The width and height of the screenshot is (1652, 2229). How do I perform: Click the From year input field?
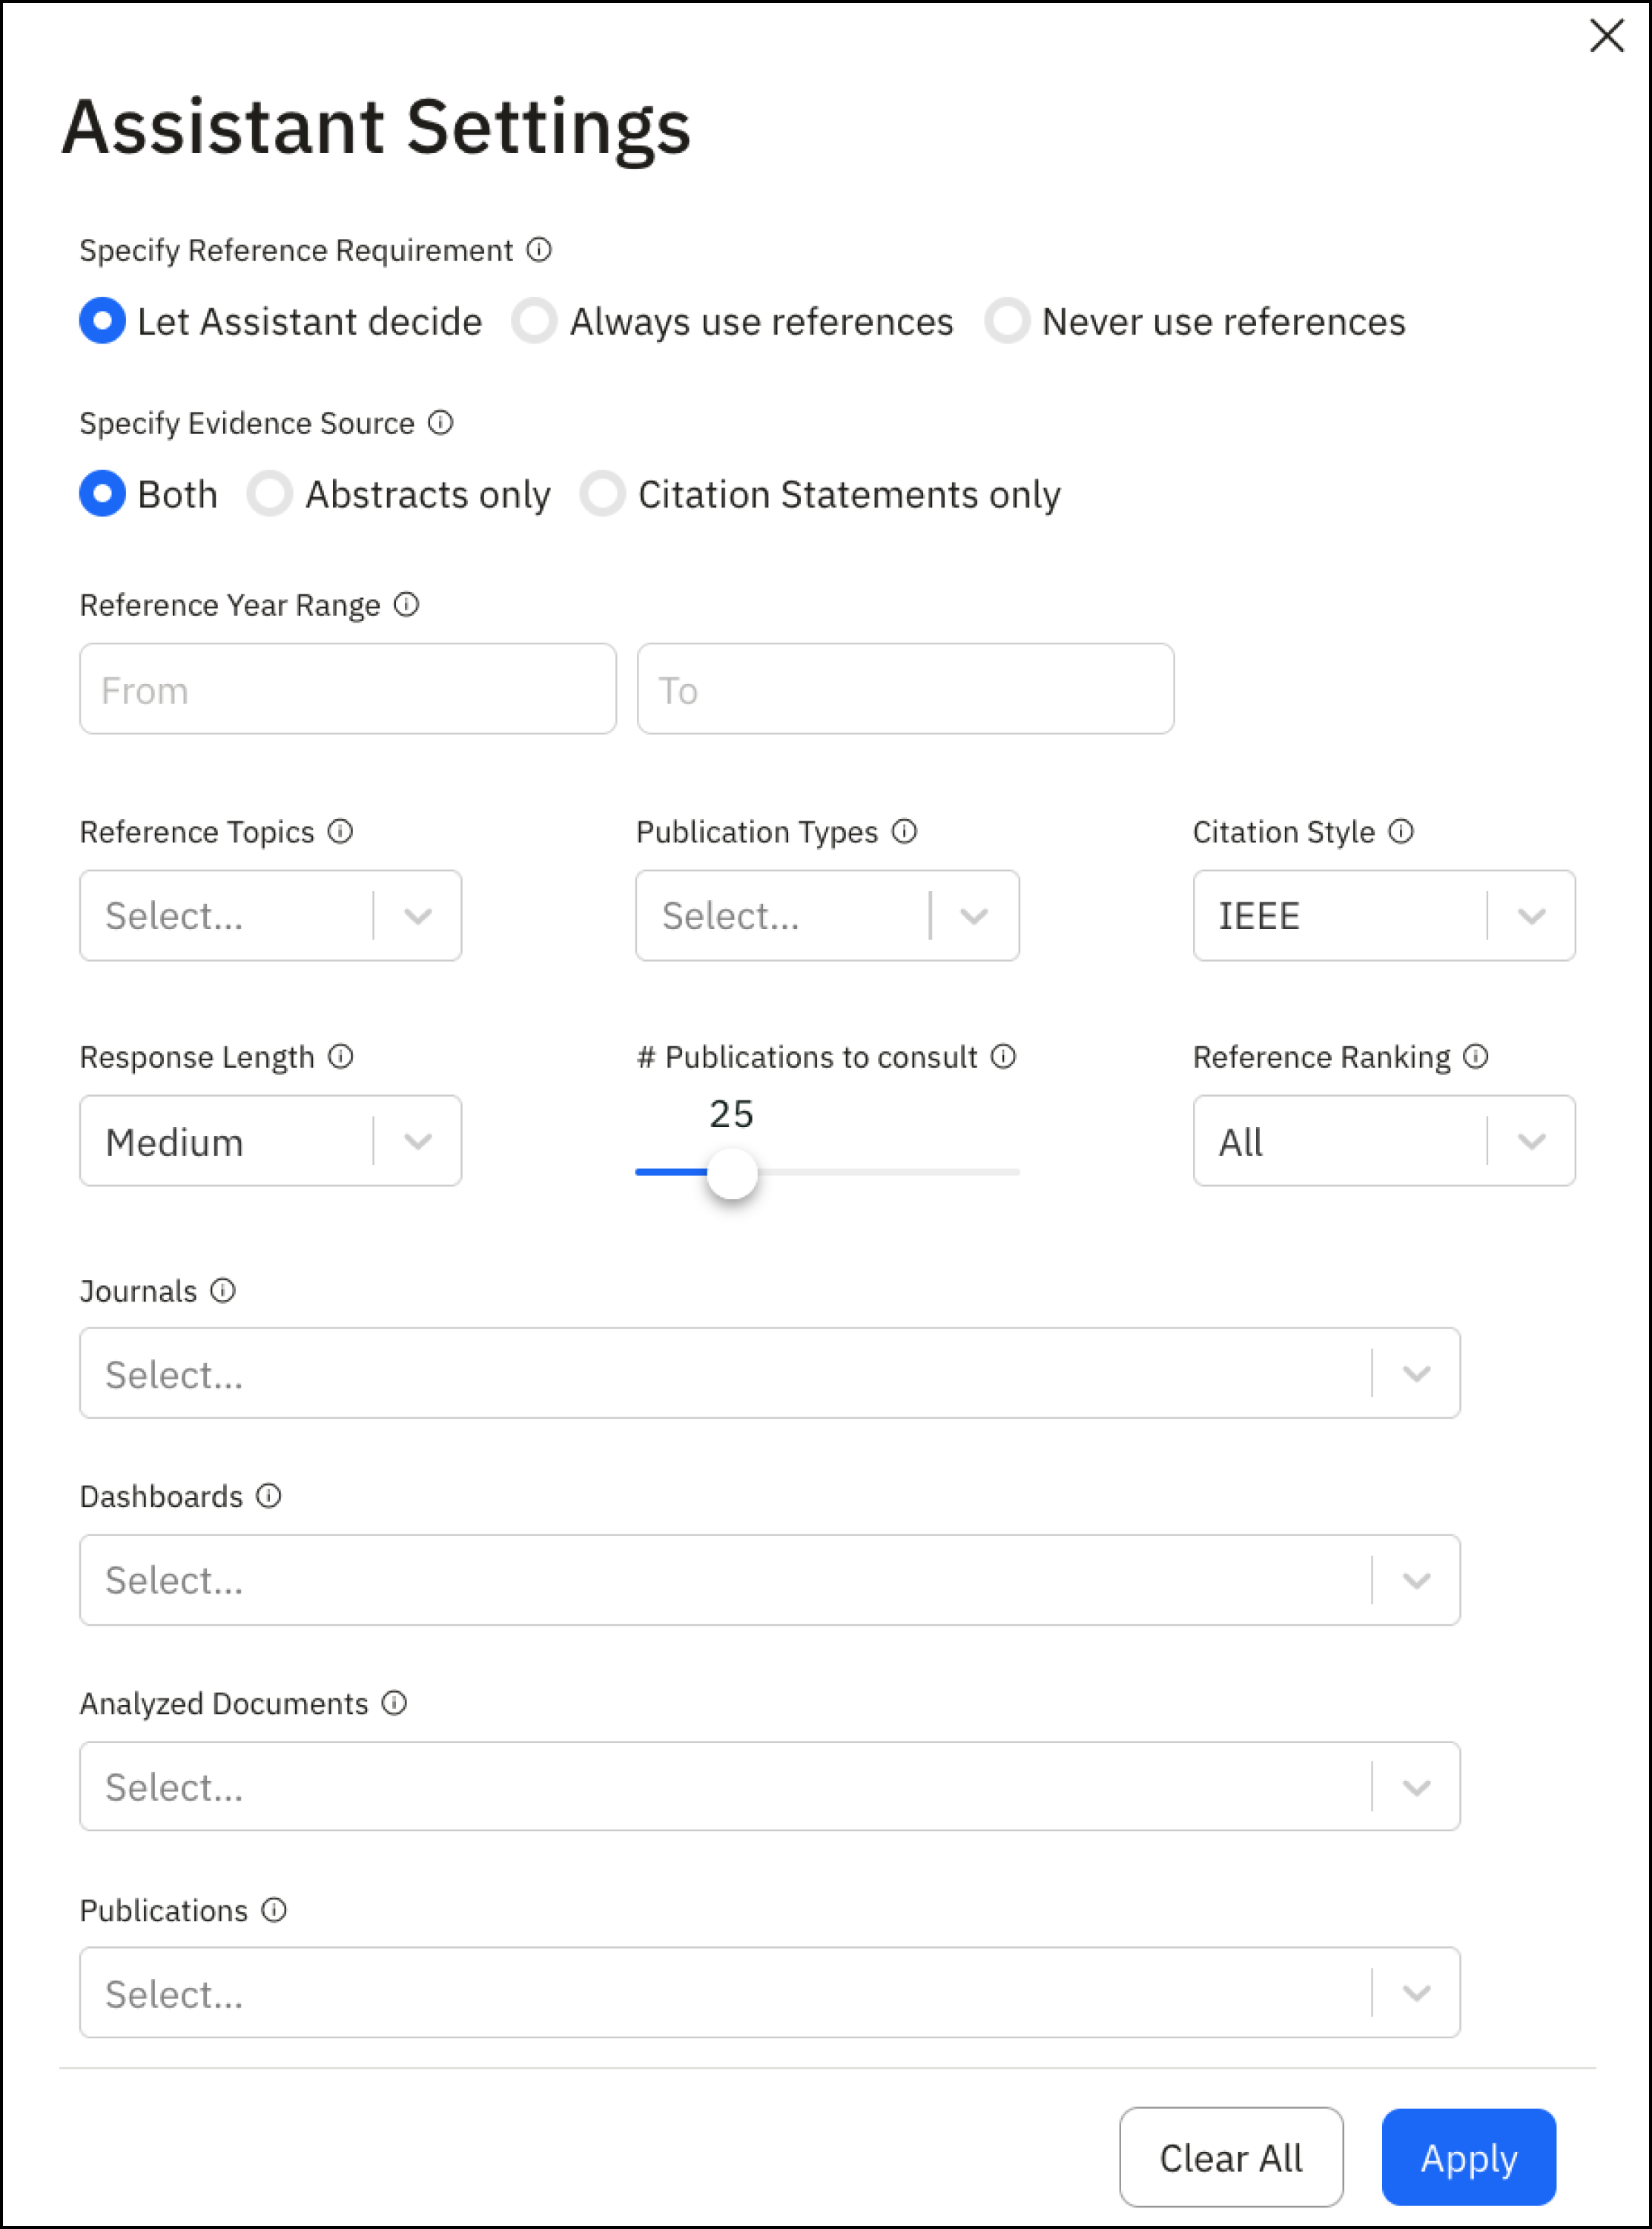347,689
